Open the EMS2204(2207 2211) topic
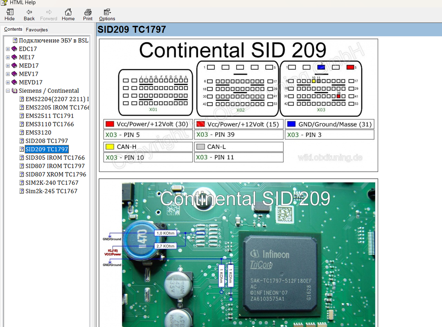The image size is (442, 327). pos(57,99)
